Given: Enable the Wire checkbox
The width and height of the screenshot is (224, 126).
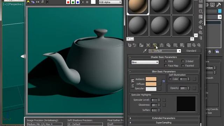Looking at the screenshot, I should [166, 61].
